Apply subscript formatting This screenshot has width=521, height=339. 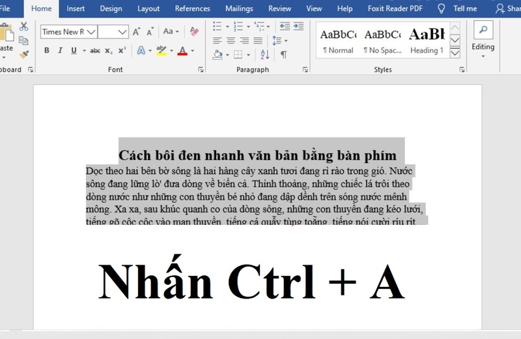[x=109, y=51]
